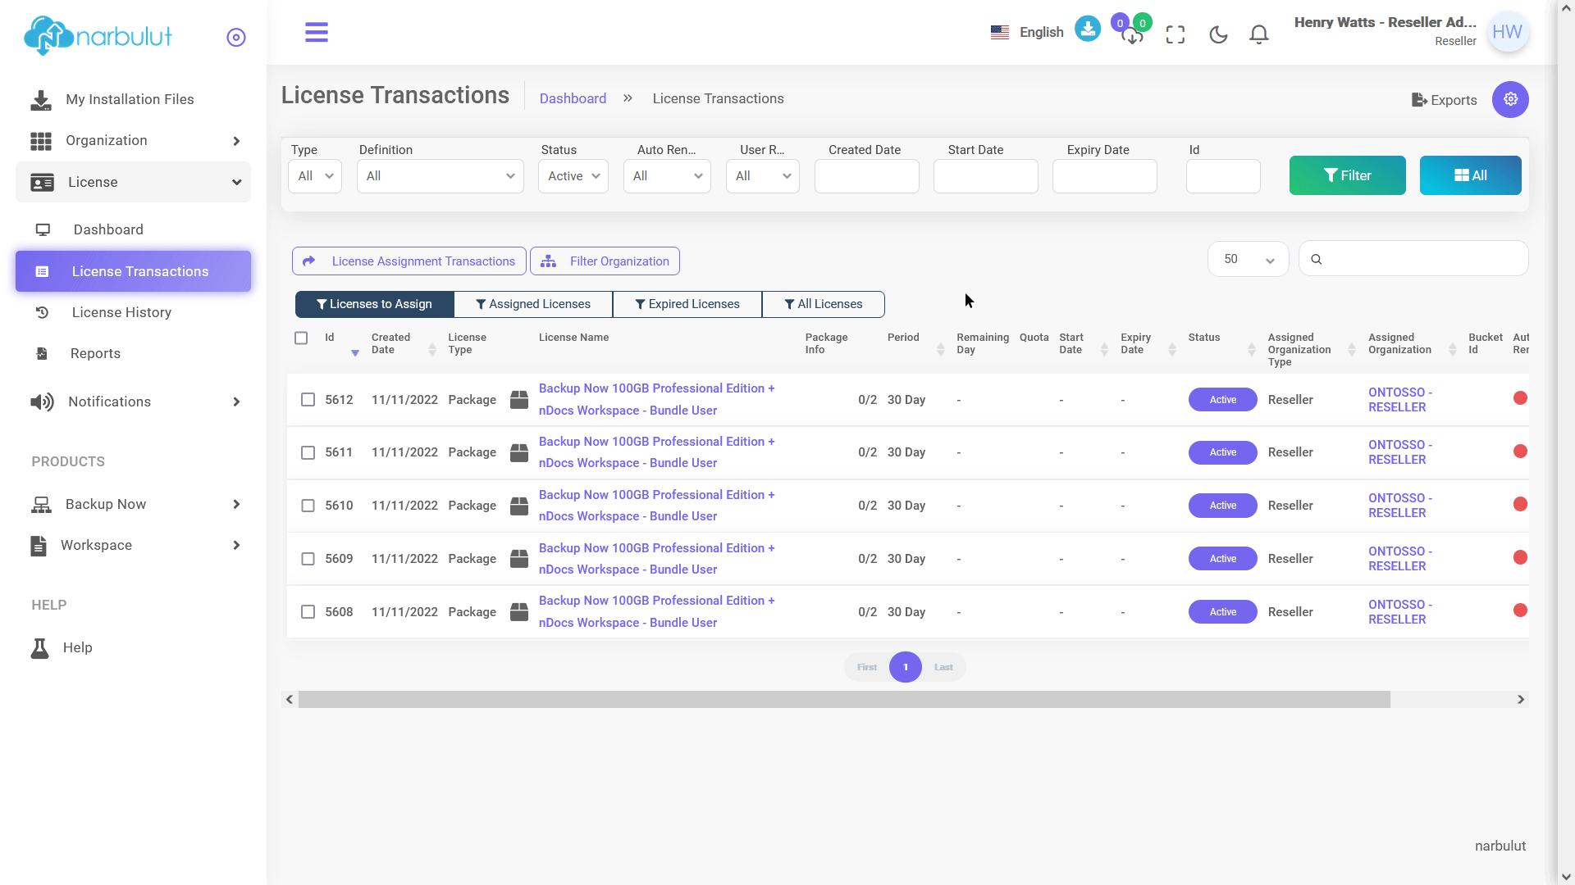Open the Status filter dropdown
The width and height of the screenshot is (1575, 885).
pyautogui.click(x=573, y=176)
